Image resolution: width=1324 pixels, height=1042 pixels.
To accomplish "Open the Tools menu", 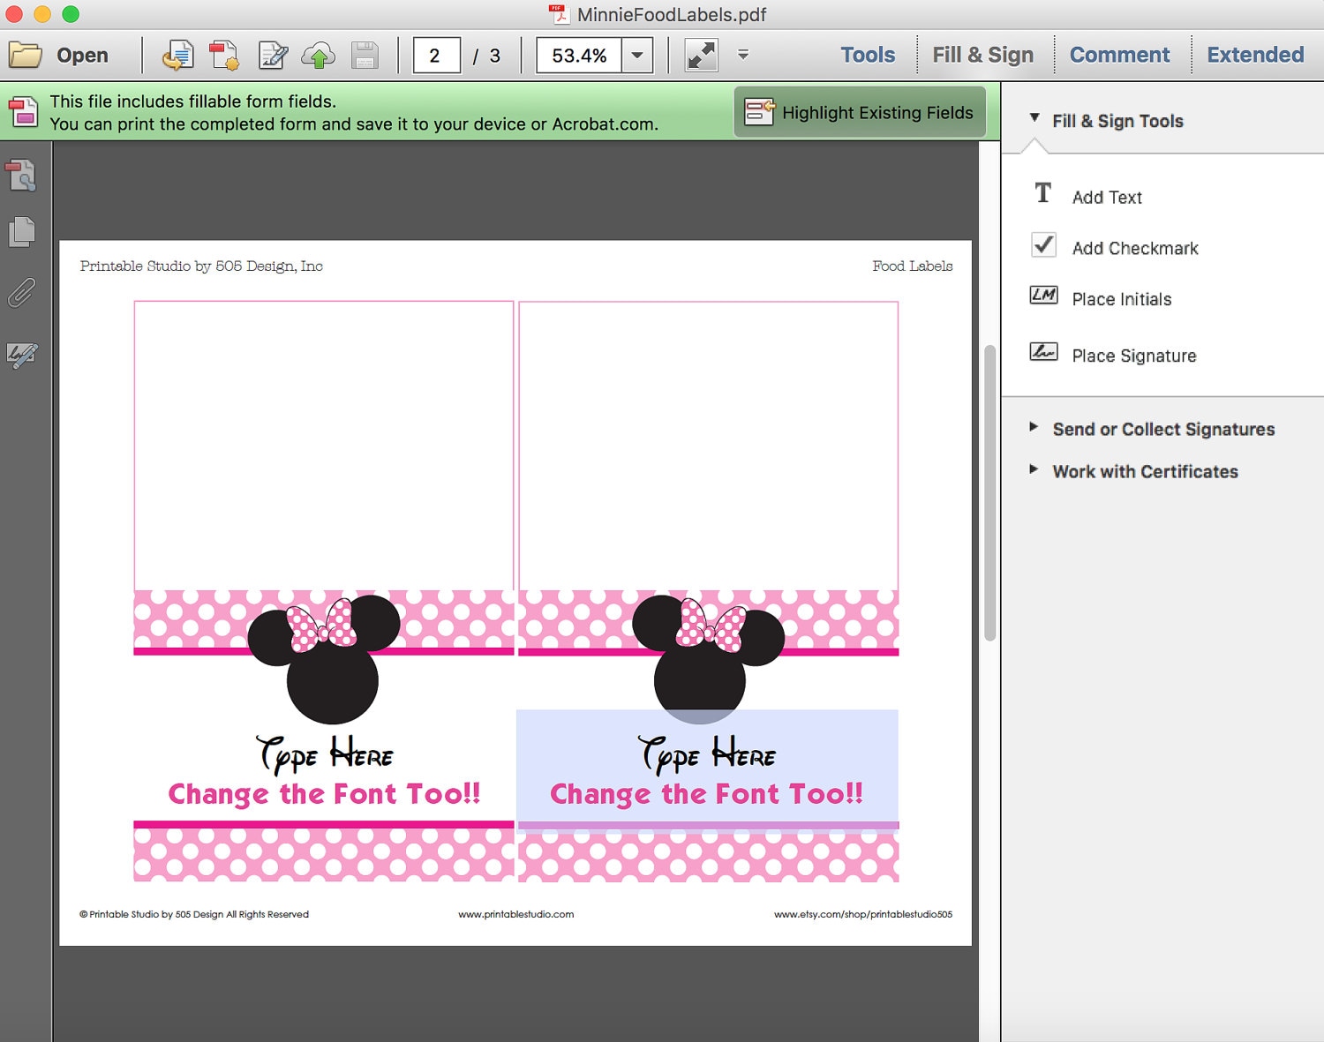I will [x=867, y=54].
